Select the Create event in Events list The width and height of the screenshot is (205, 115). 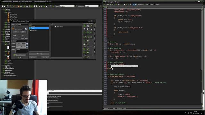39,26
